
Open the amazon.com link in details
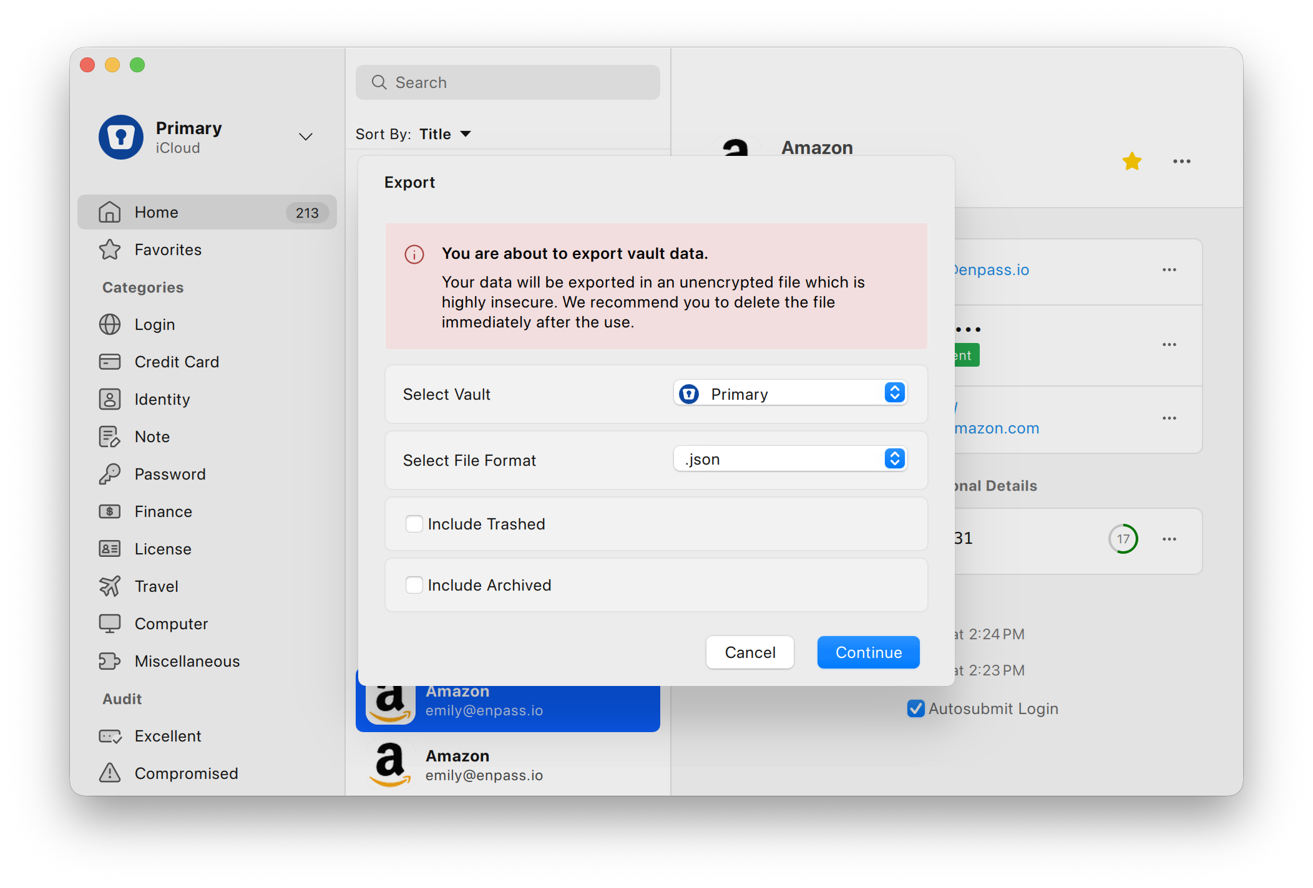(x=997, y=428)
